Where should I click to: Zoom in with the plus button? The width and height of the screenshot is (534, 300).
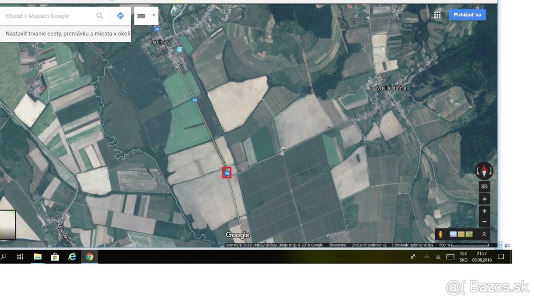click(x=484, y=211)
